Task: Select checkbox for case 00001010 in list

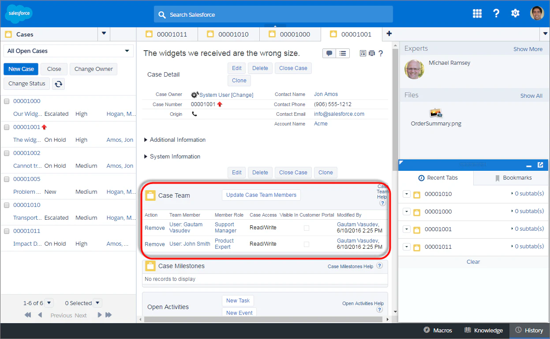Action: click(7, 205)
